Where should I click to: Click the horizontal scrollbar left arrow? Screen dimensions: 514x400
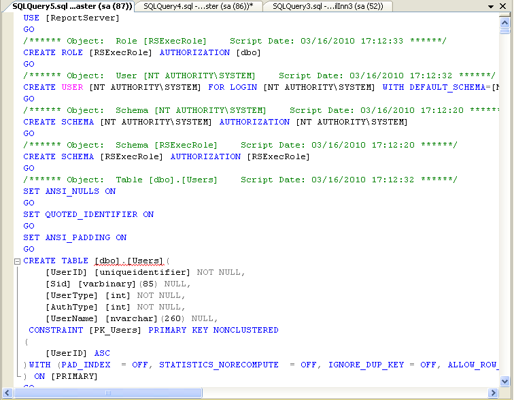[x=7, y=393]
